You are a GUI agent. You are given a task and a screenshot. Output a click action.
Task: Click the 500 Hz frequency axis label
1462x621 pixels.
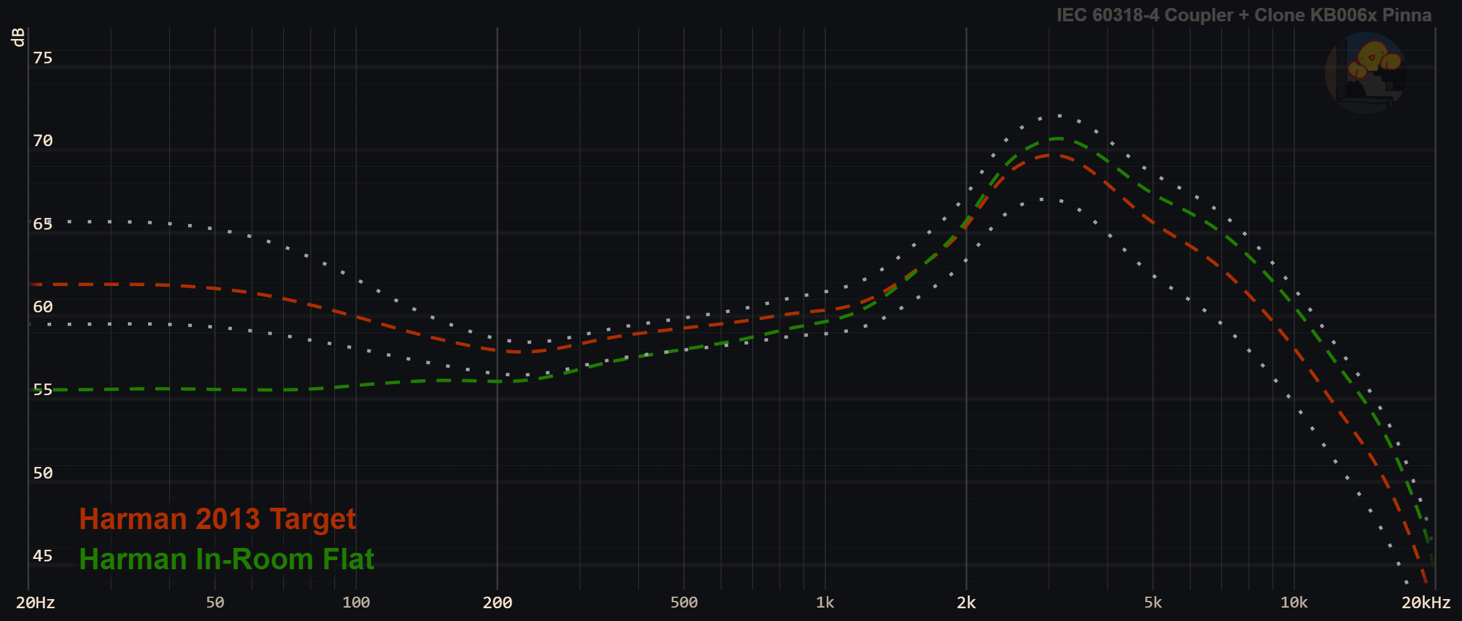pyautogui.click(x=683, y=603)
